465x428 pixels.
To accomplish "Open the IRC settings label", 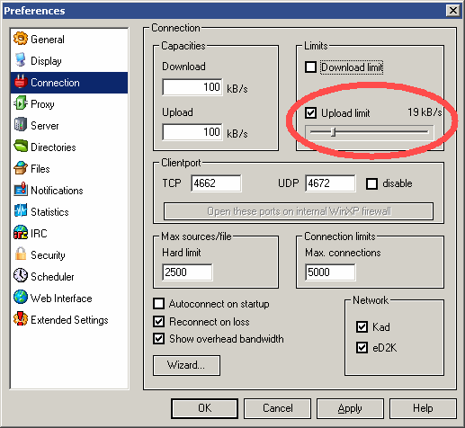I will click(x=39, y=233).
